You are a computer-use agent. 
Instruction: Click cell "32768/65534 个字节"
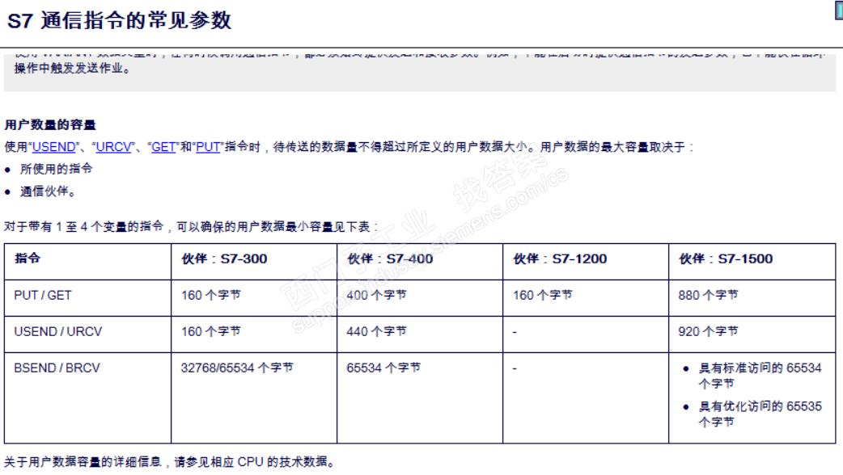(x=237, y=368)
